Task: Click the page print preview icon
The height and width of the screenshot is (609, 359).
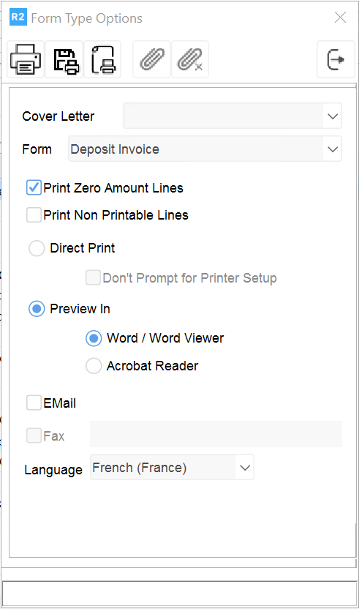Action: pyautogui.click(x=103, y=59)
